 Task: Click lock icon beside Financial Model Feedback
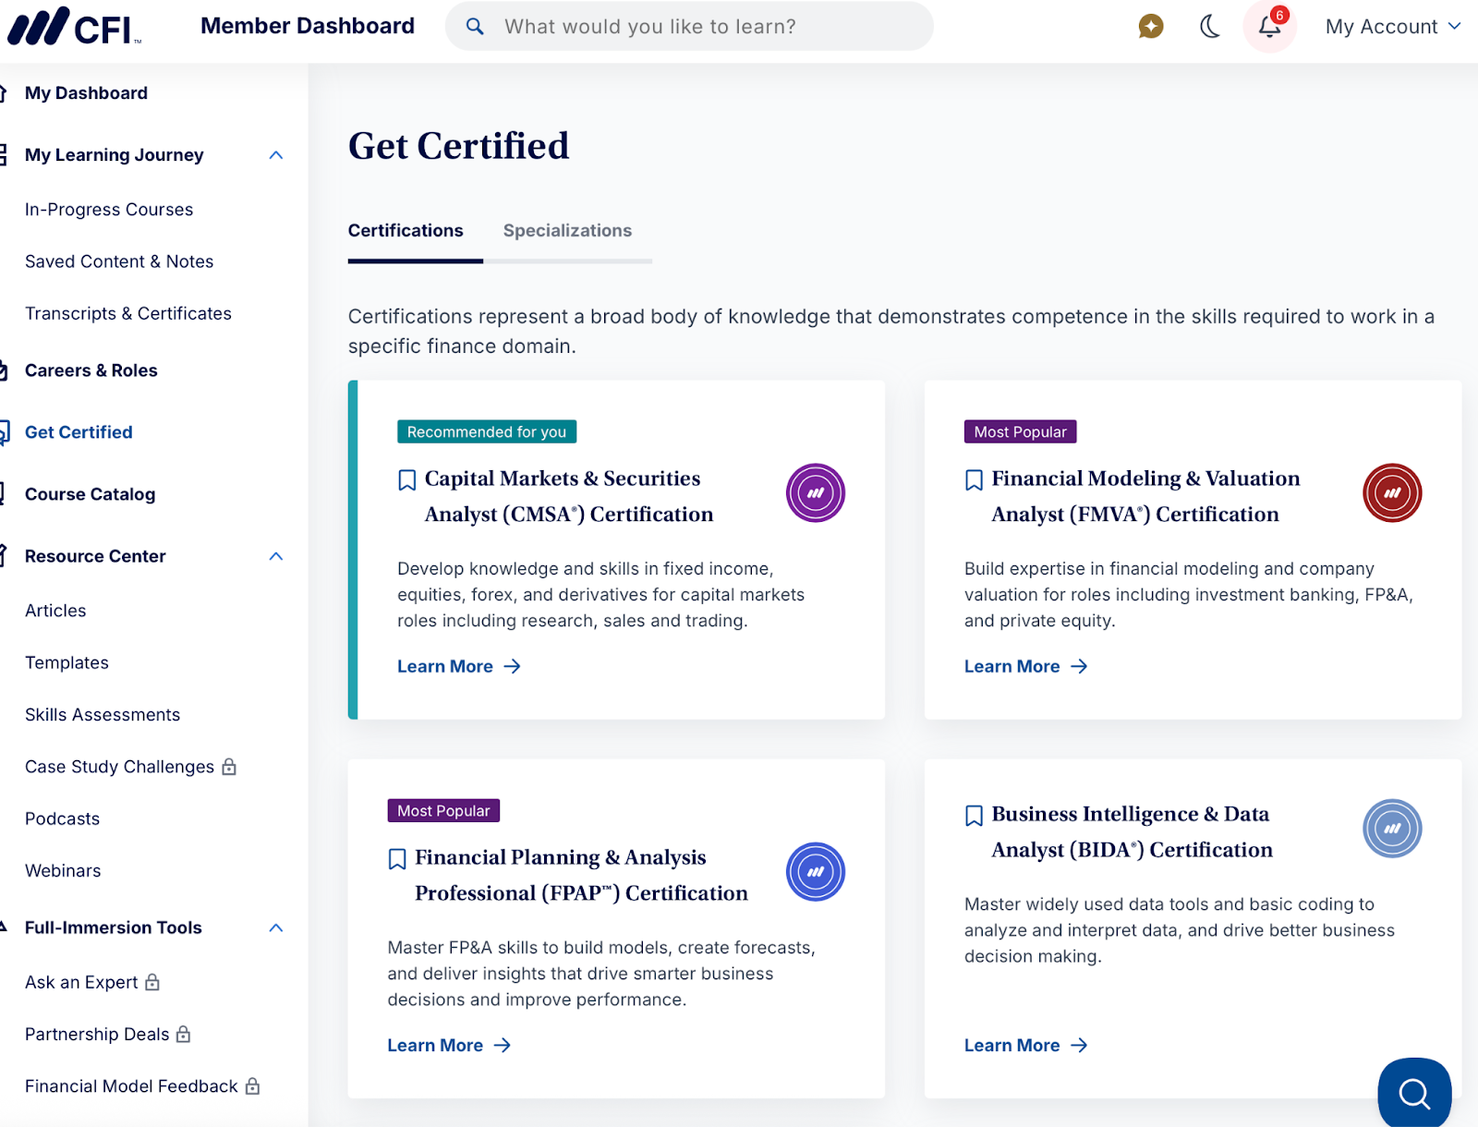pos(252,1085)
